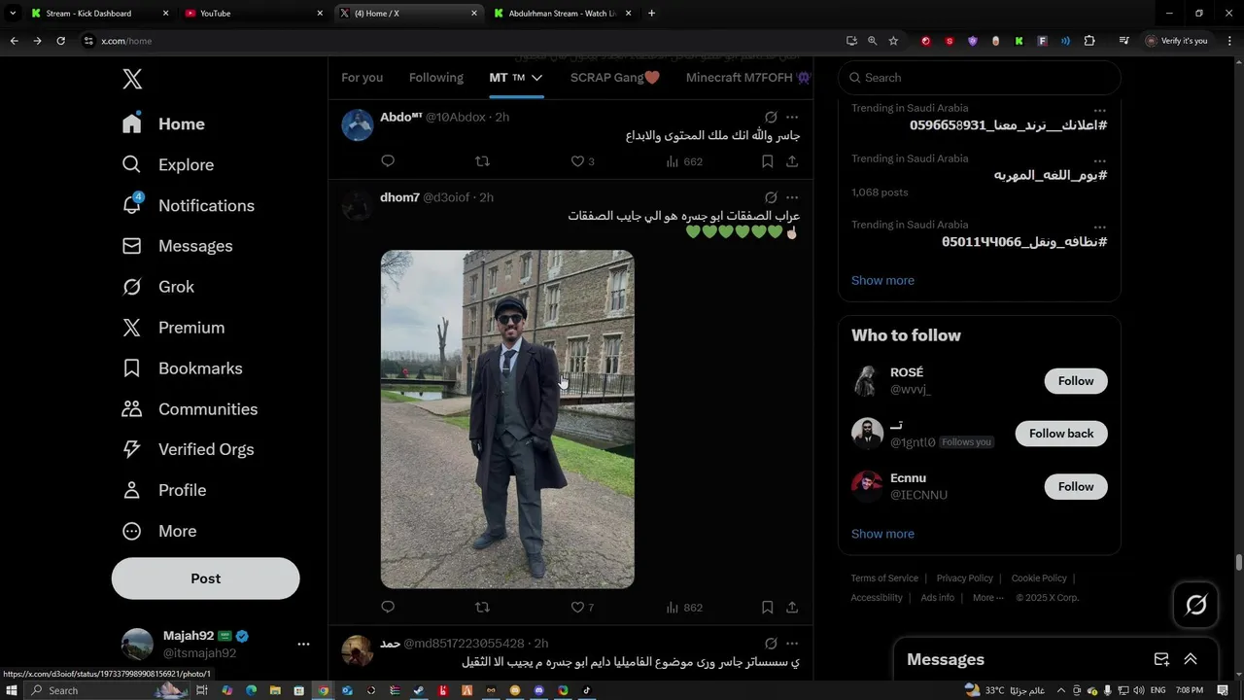Share the Abdo @10Abdox post
Screen dimensions: 1244x700
coord(792,161)
